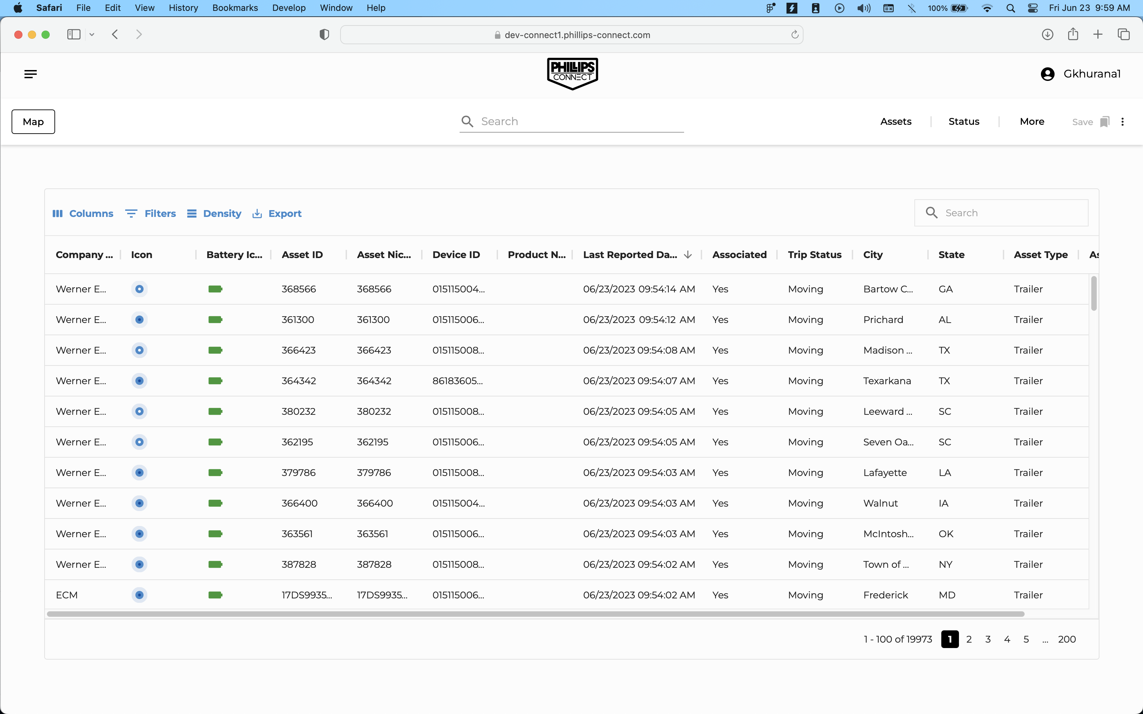1143x714 pixels.
Task: Open a new tab with plus icon
Action: (x=1098, y=34)
